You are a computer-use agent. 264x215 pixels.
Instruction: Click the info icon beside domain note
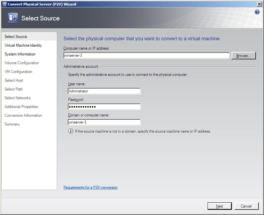(71, 131)
